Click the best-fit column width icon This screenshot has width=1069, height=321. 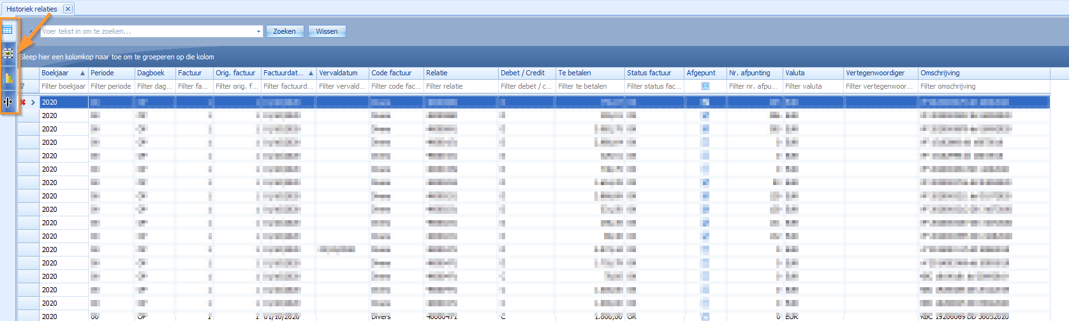(x=8, y=101)
